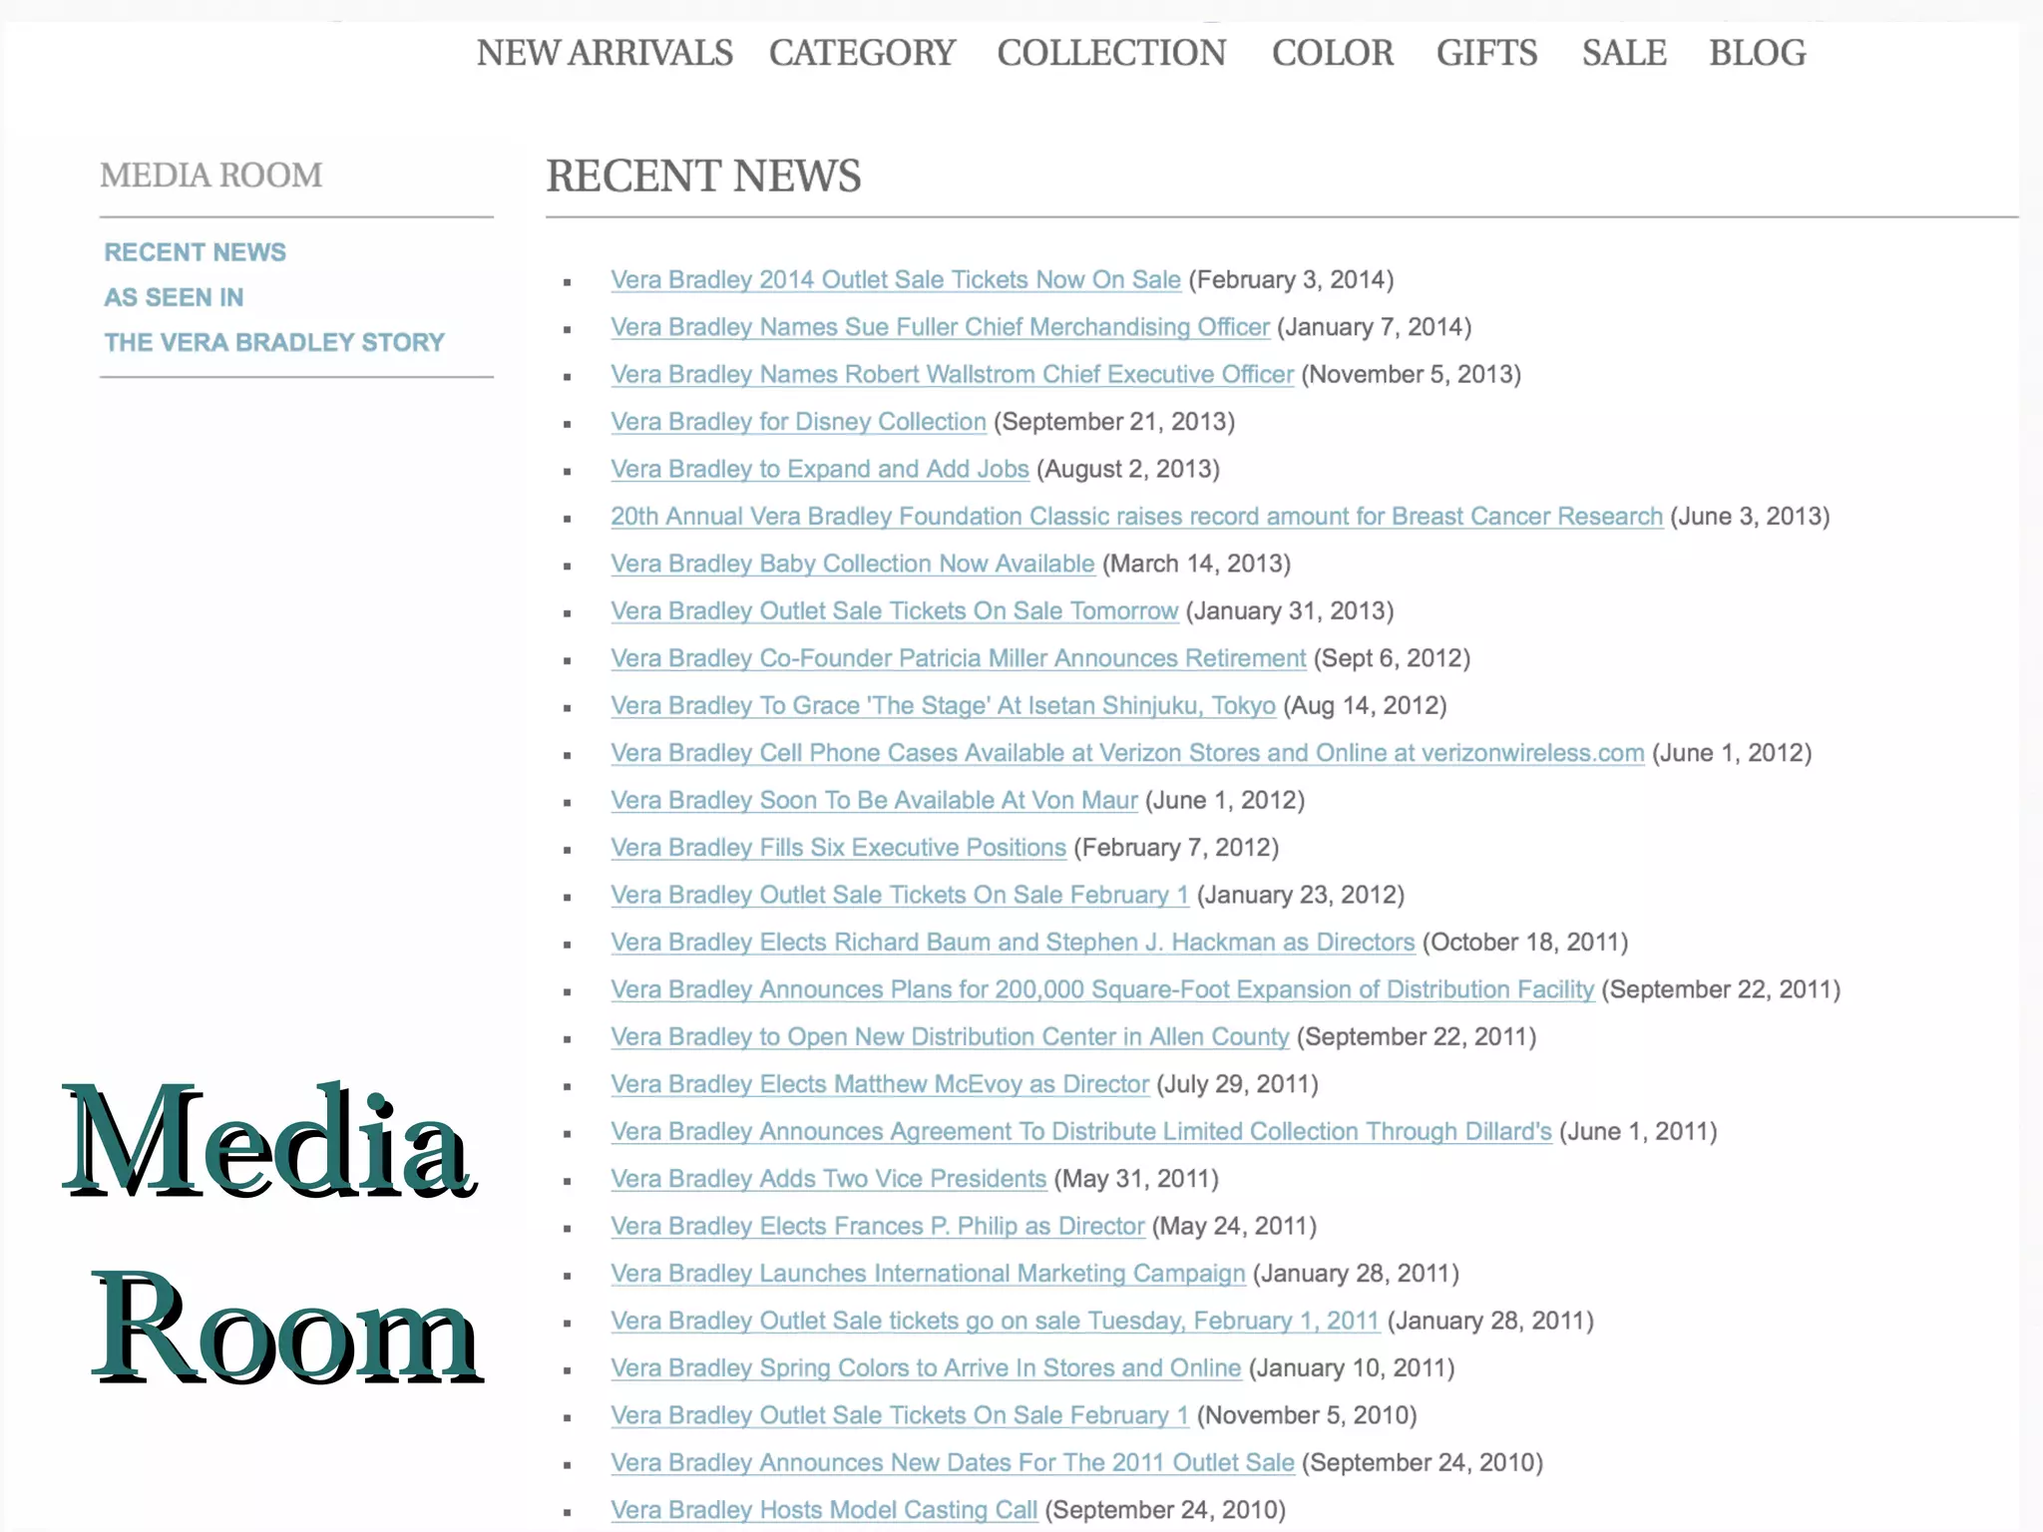
Task: Open Hosts Model Casting Call article
Action: (824, 1511)
